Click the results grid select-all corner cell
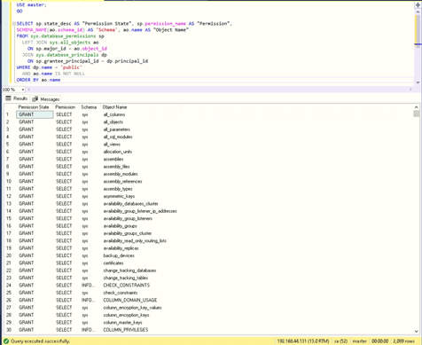422x345 pixels. (10, 107)
